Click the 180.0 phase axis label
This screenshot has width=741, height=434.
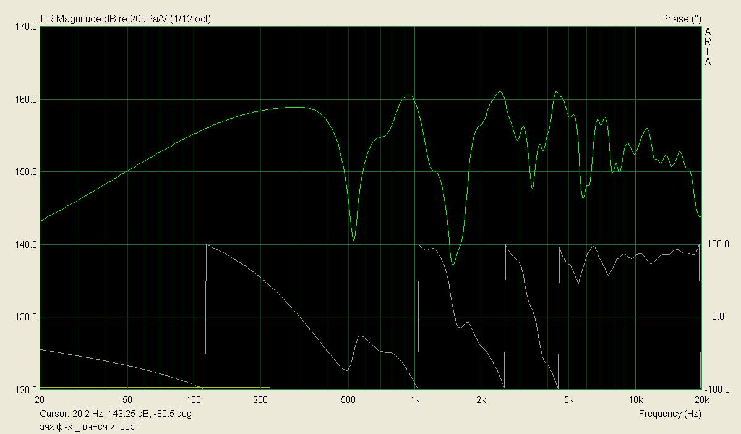point(717,245)
